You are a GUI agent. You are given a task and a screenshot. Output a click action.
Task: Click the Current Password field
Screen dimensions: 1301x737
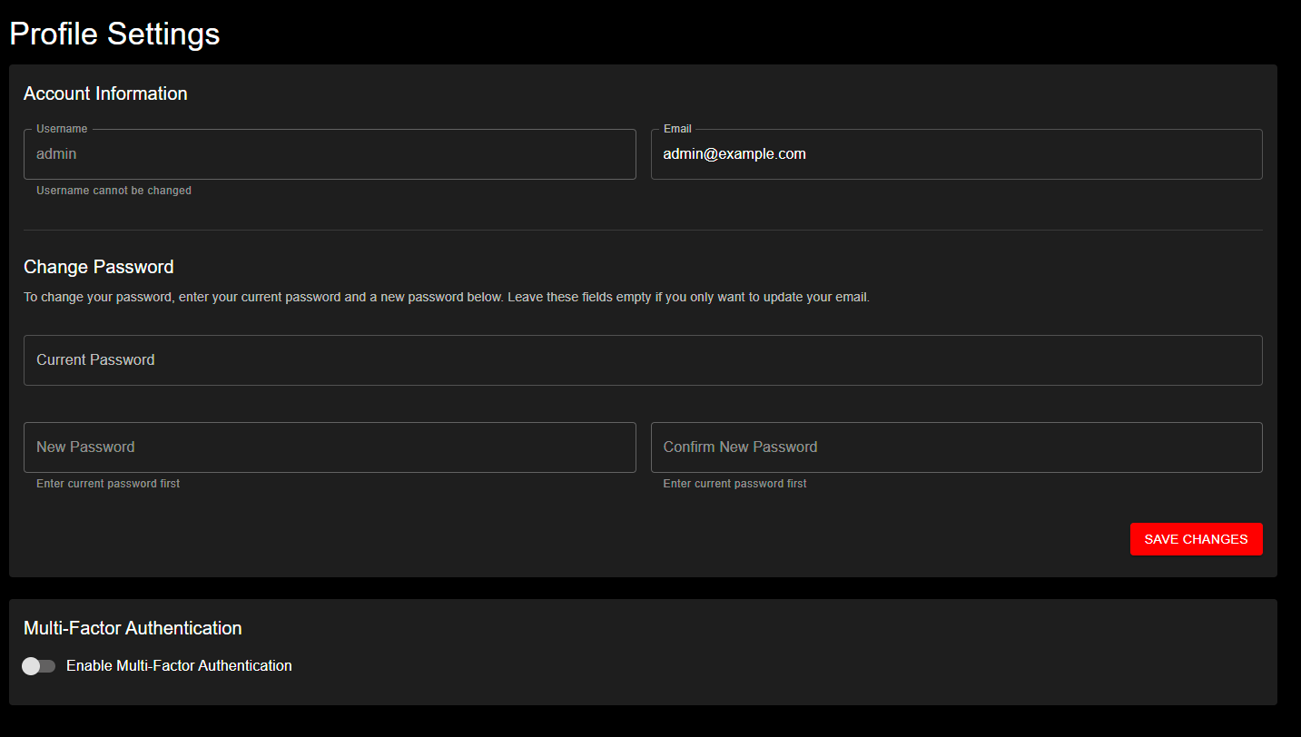(x=643, y=359)
